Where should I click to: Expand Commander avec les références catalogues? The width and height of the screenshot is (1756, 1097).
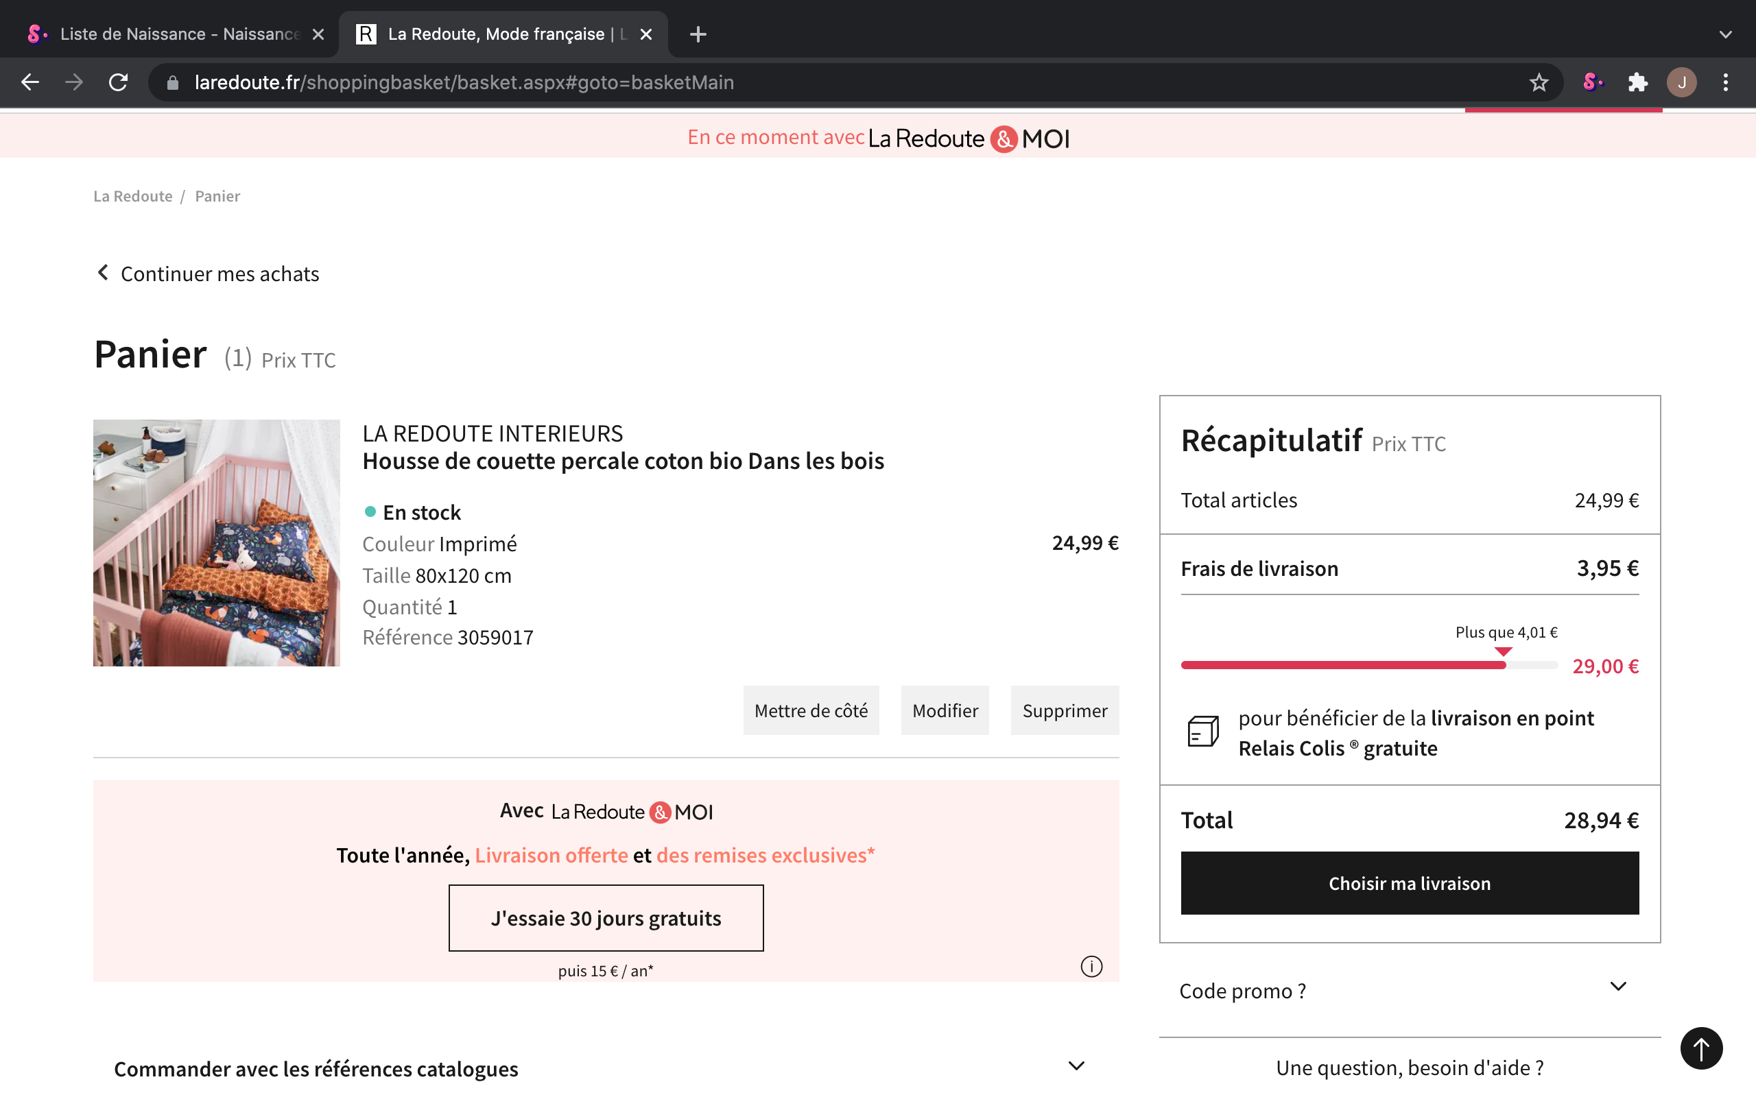[x=606, y=1068]
